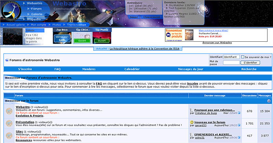
Task: Open the gallery thumbnail image
Action: coord(13,37)
